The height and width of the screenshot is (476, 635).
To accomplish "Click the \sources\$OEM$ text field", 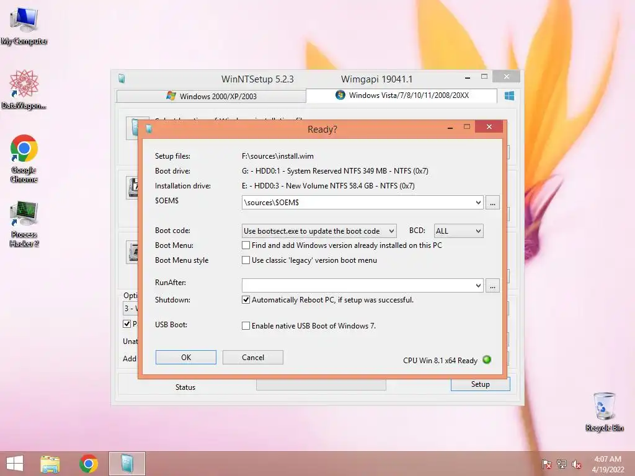I will [x=358, y=203].
